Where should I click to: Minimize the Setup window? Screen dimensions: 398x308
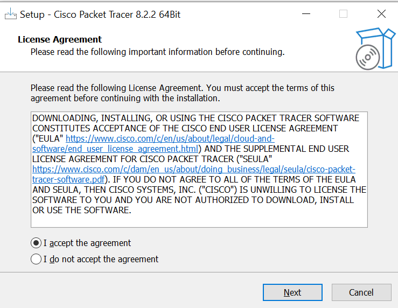(305, 15)
